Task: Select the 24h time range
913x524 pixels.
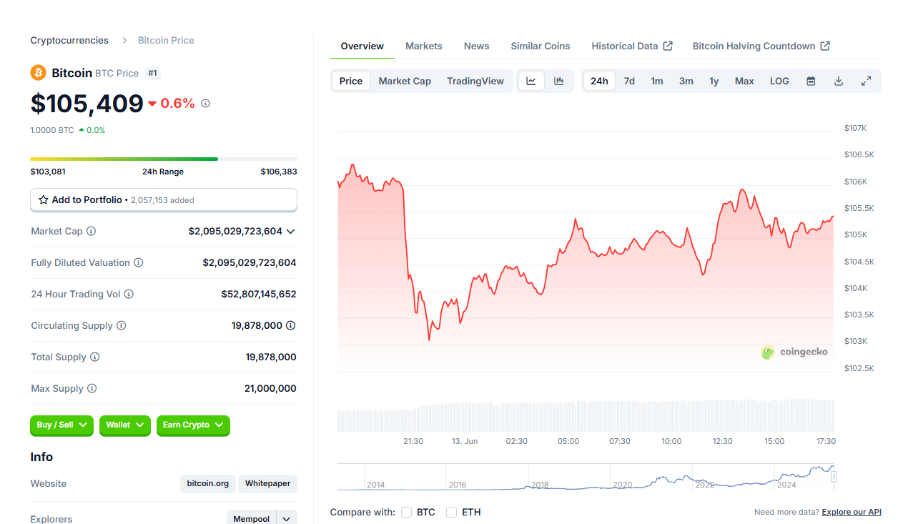Action: tap(599, 81)
